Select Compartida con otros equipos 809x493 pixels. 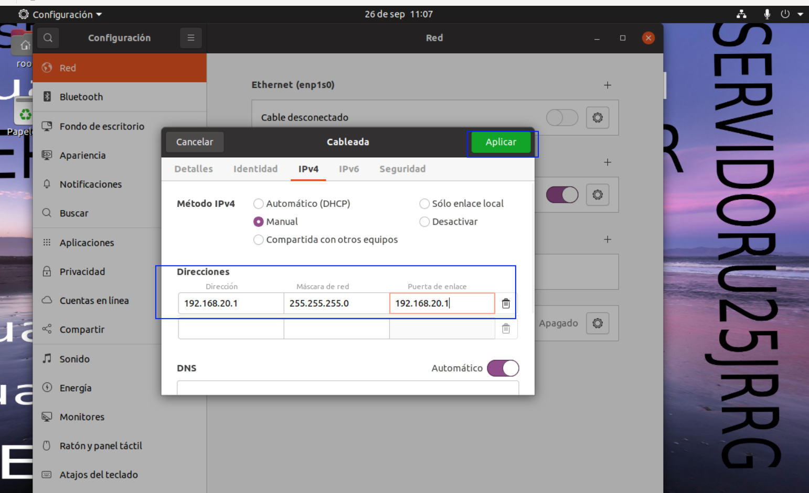tap(325, 239)
